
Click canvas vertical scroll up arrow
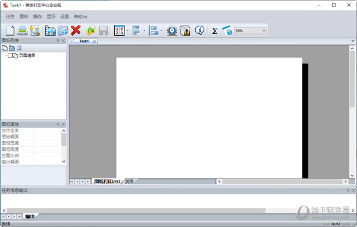coord(352,48)
